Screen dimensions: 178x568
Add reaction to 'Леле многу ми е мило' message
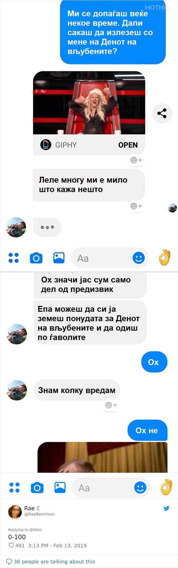[x=136, y=206]
